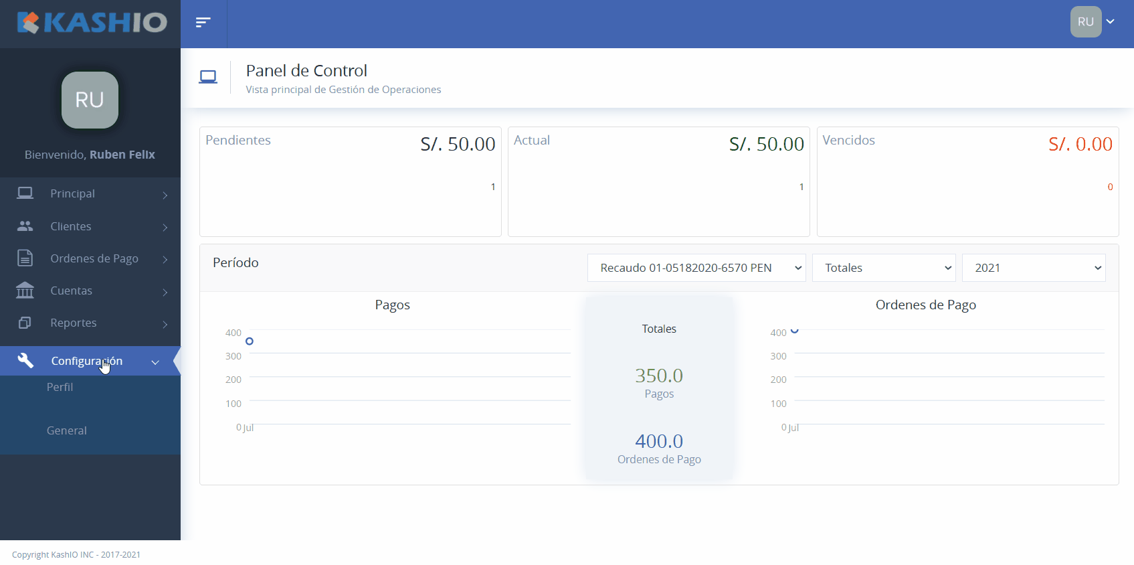Screen dimensions: 1134x565
Task: Click the large RU profile avatar in sidebar
Action: click(x=90, y=100)
